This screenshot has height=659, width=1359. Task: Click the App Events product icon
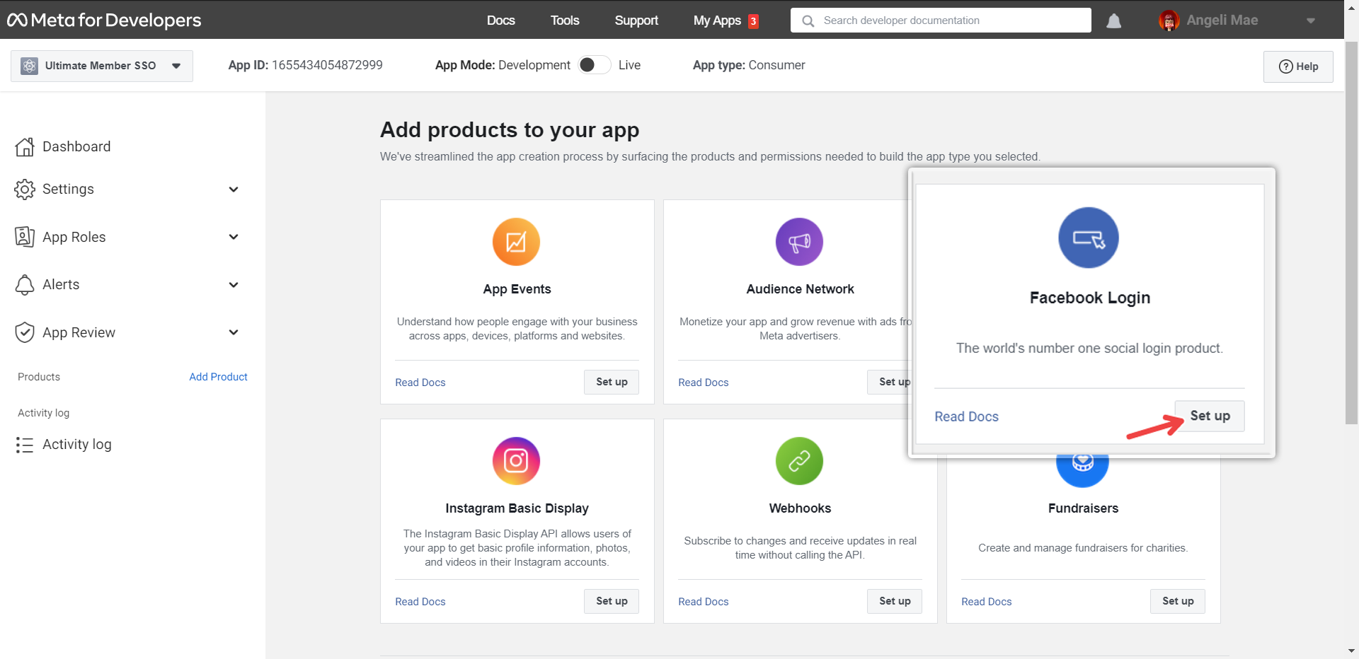coord(516,241)
